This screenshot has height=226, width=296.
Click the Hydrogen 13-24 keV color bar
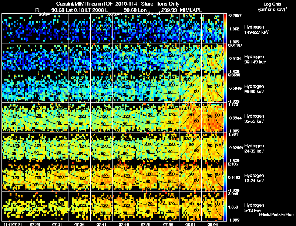[225, 177]
